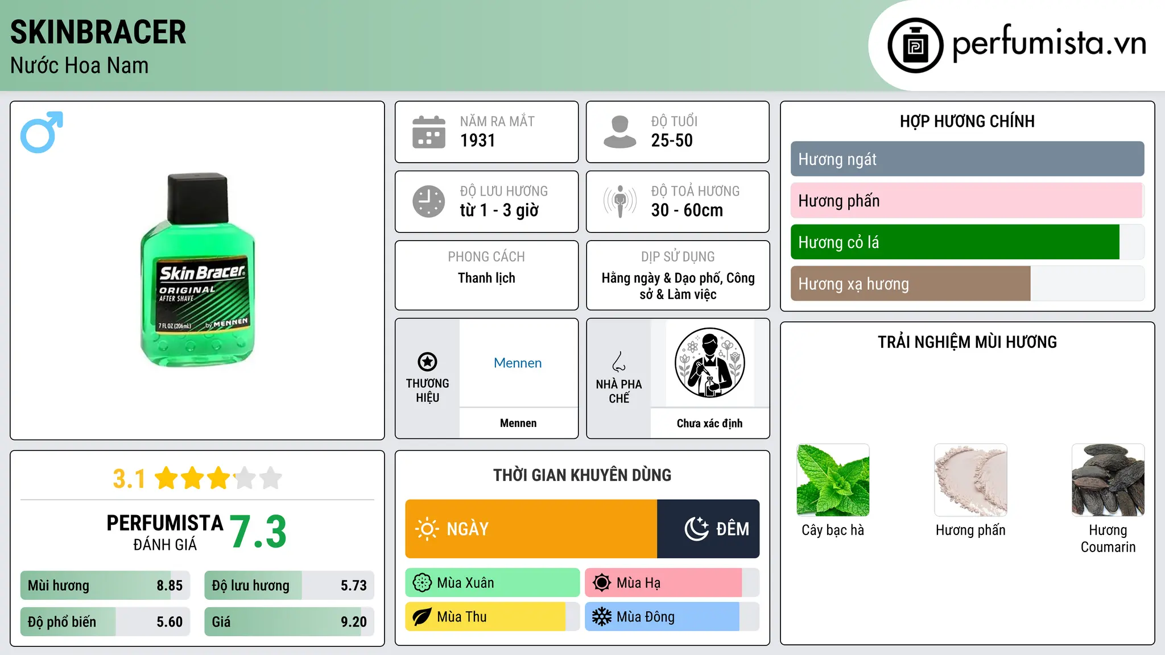
Task: Click the blue male gender symbol icon
Action: pos(42,132)
